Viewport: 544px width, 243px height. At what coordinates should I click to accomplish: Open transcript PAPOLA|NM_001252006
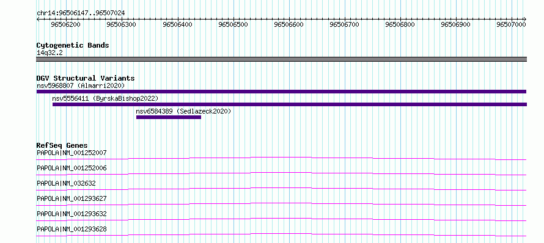click(x=72, y=168)
